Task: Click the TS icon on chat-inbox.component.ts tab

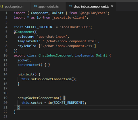Action: pos(71,6)
